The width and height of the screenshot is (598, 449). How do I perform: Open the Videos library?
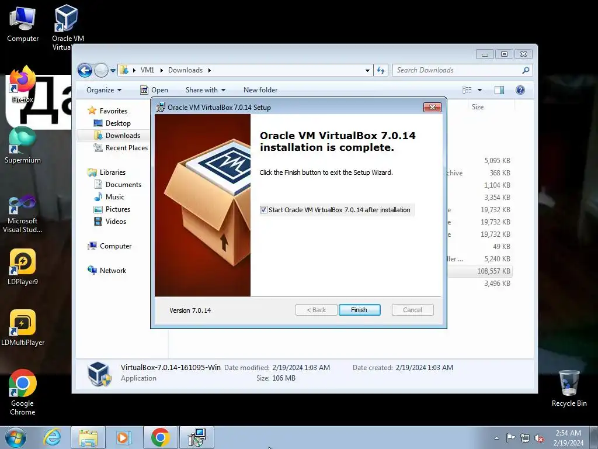click(116, 222)
